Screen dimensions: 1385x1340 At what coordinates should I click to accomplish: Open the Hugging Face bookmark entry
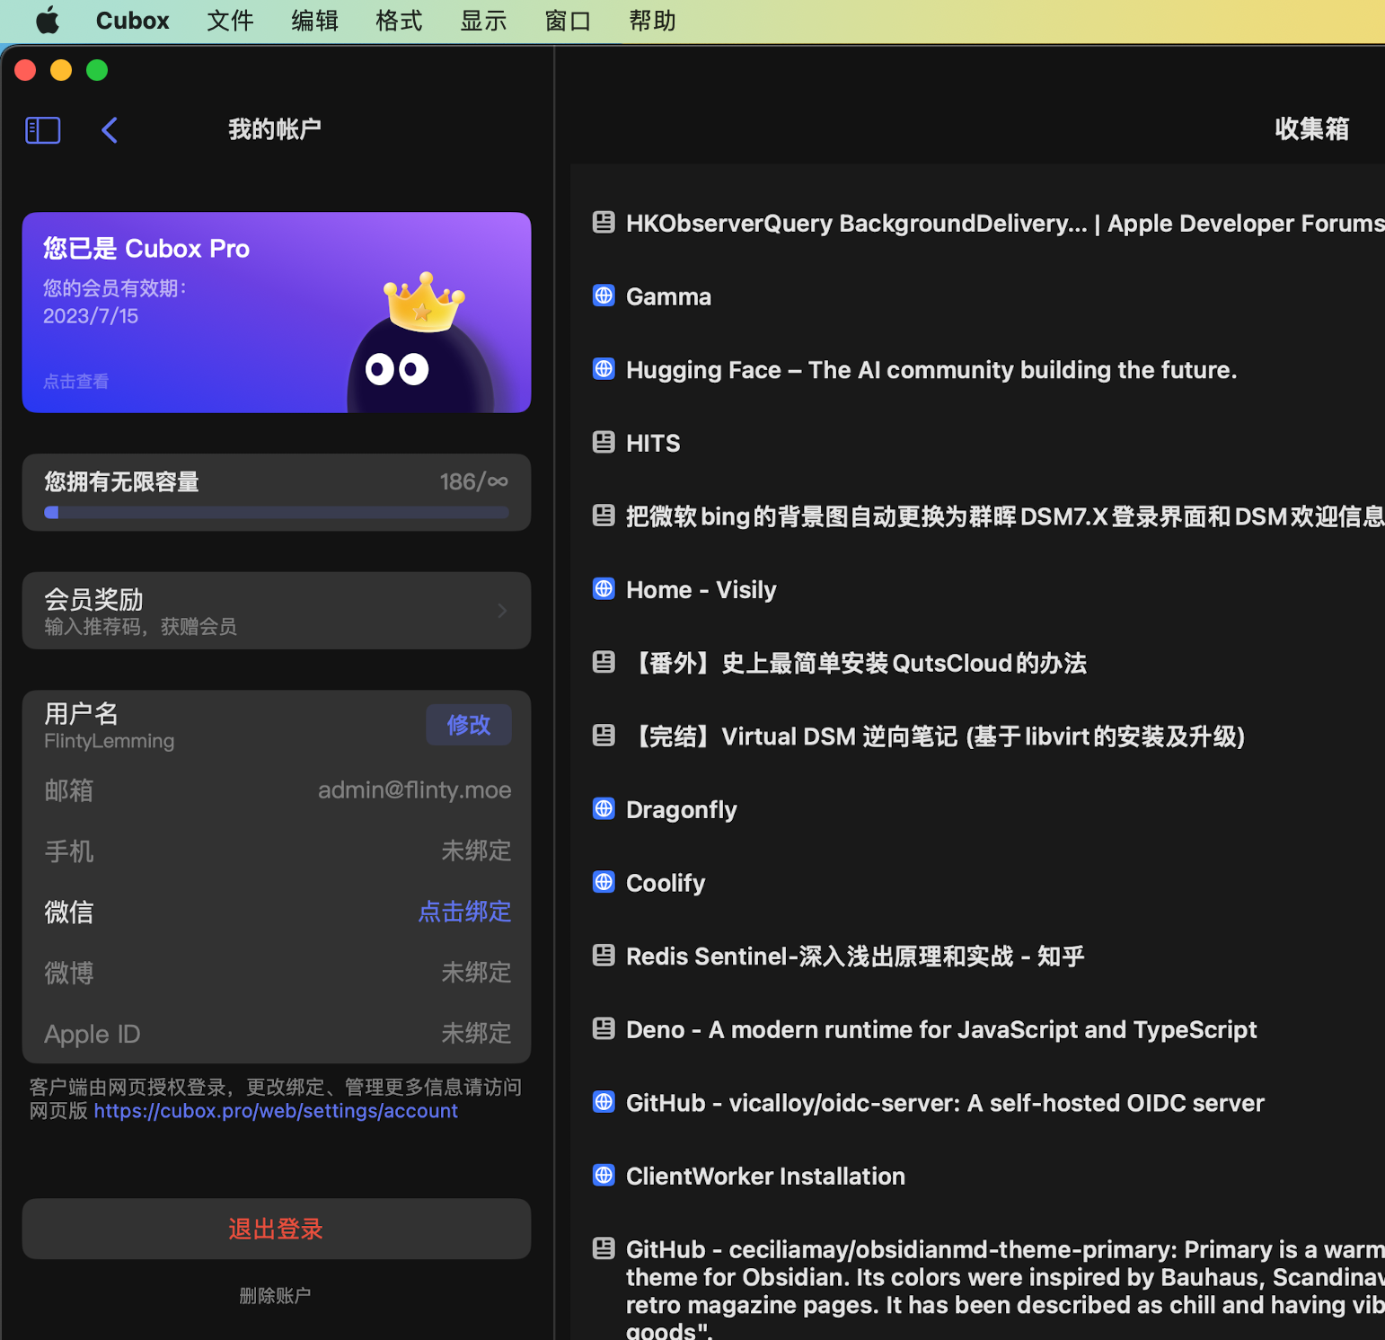931,370
